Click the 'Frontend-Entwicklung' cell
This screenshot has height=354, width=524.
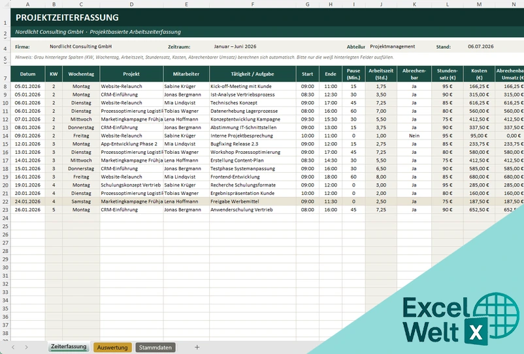(x=253, y=177)
